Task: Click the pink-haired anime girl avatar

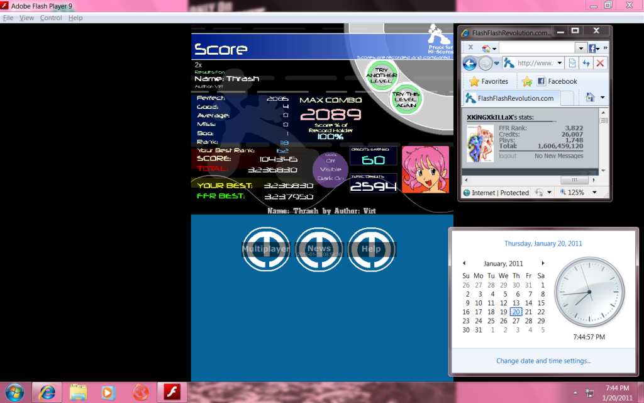Action: click(425, 169)
